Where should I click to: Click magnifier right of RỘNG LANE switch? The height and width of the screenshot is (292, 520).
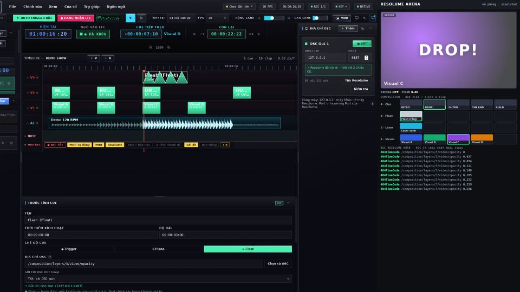[x=289, y=18]
